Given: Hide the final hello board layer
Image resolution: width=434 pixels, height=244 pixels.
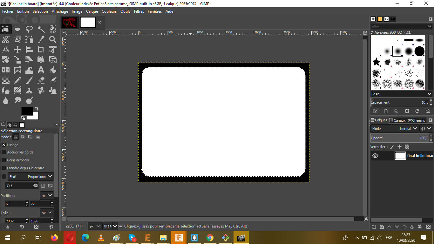Looking at the screenshot, I should 375,156.
